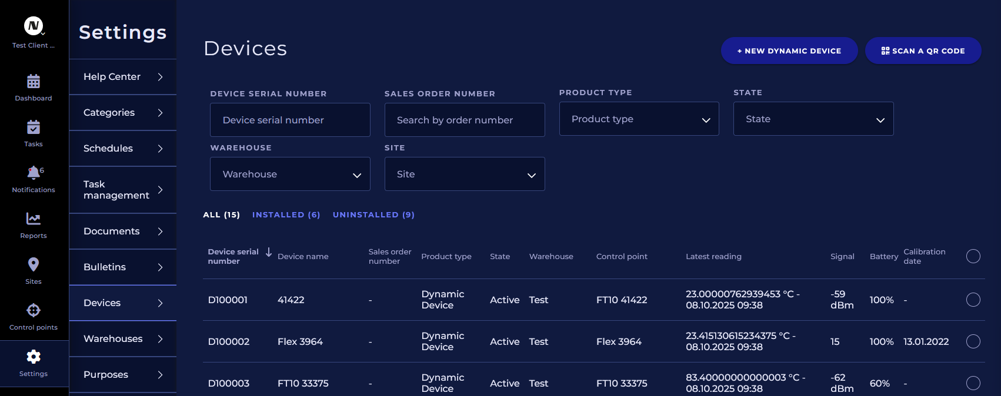Switch to the Installed (6) tab
Image resolution: width=1001 pixels, height=396 pixels.
tap(286, 215)
